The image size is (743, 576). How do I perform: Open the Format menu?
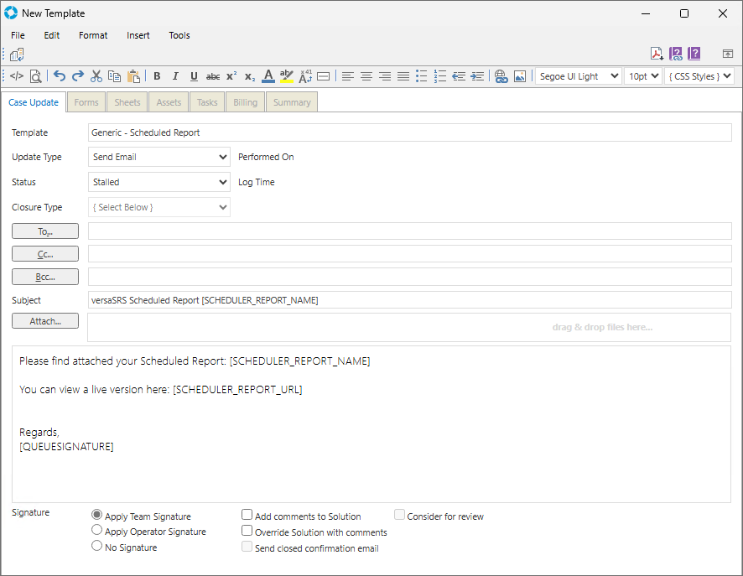(93, 35)
